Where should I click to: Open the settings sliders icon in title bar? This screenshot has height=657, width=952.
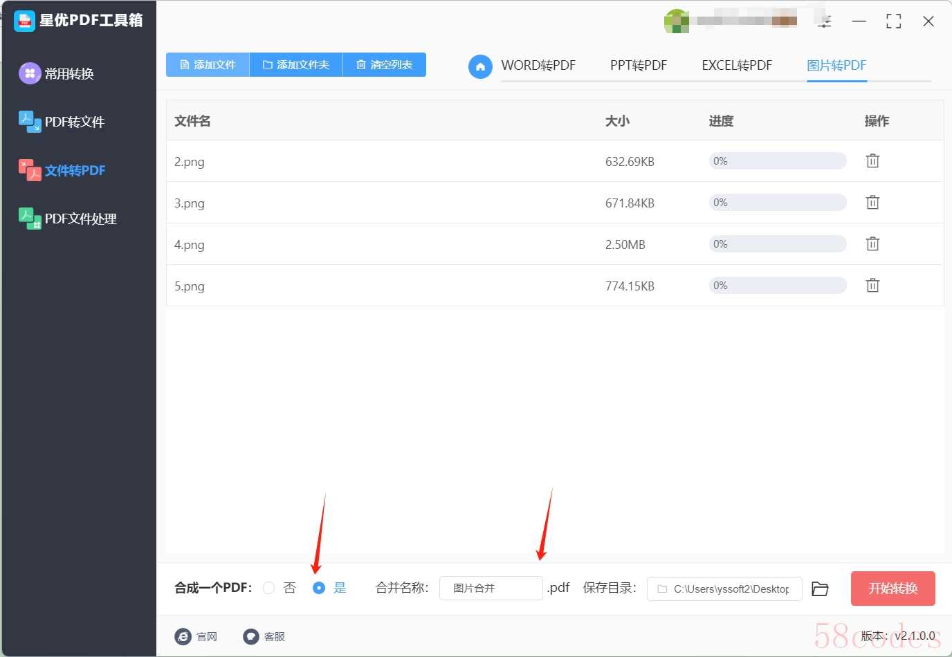click(x=824, y=21)
